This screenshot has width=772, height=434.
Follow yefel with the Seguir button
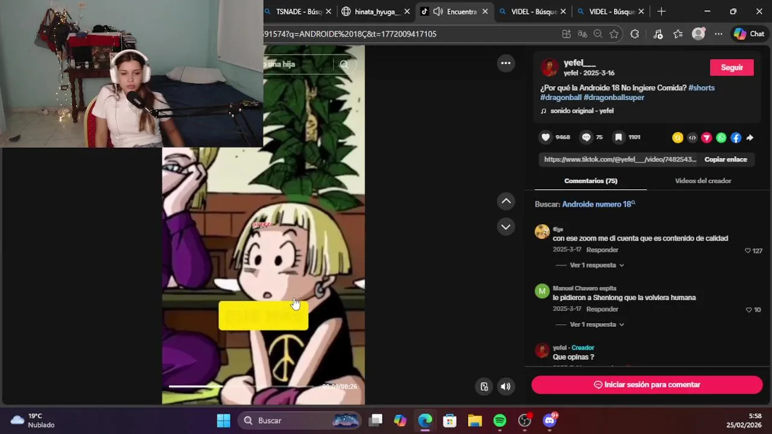732,68
